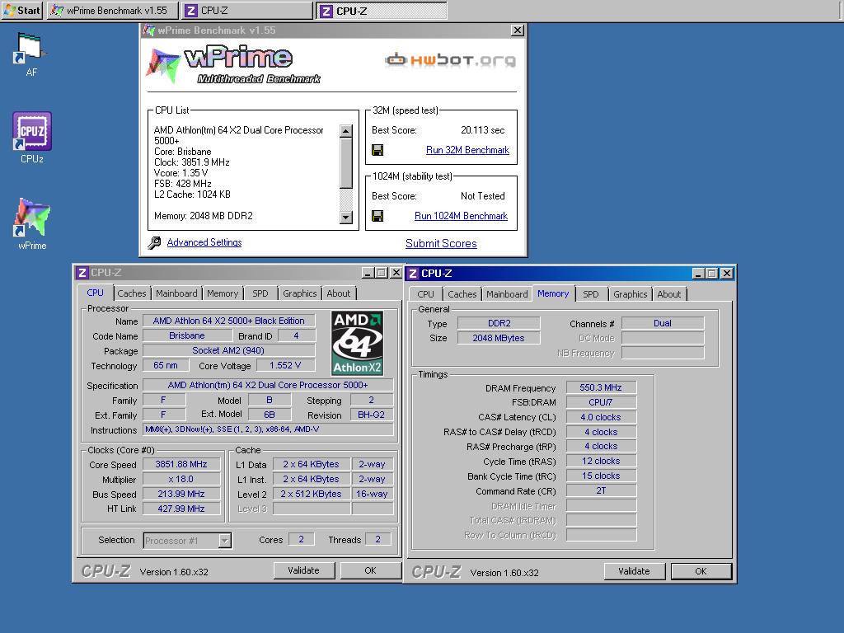
Task: Open Graphics tab in left CPU-Z window
Action: 300,293
